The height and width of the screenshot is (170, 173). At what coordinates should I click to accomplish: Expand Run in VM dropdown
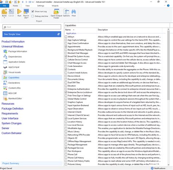click(x=28, y=18)
